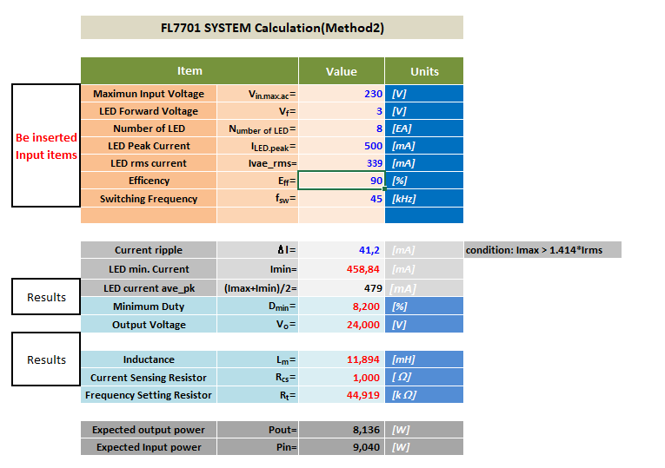Select the [kHz] units cell
665x468 pixels.
click(x=424, y=198)
